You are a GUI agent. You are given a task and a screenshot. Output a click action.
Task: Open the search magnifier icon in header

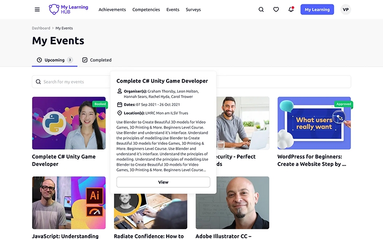[261, 10]
